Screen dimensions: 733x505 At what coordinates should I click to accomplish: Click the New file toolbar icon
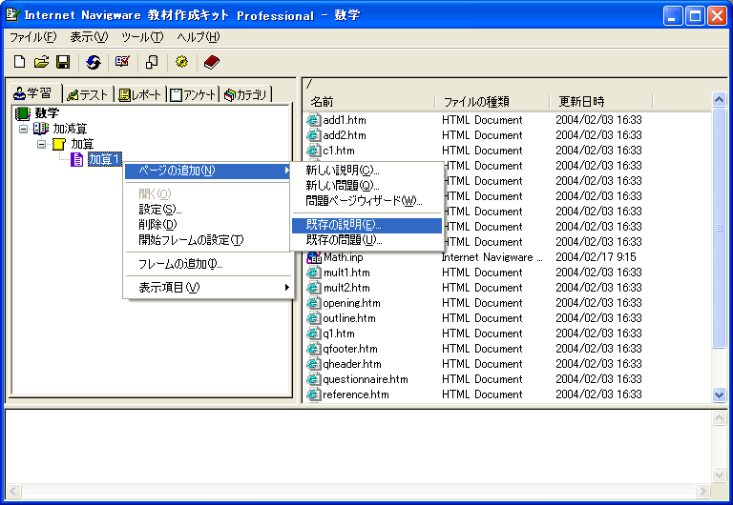(19, 62)
